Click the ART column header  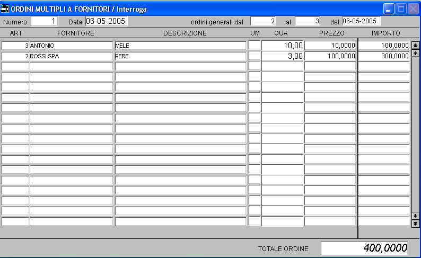pos(16,33)
